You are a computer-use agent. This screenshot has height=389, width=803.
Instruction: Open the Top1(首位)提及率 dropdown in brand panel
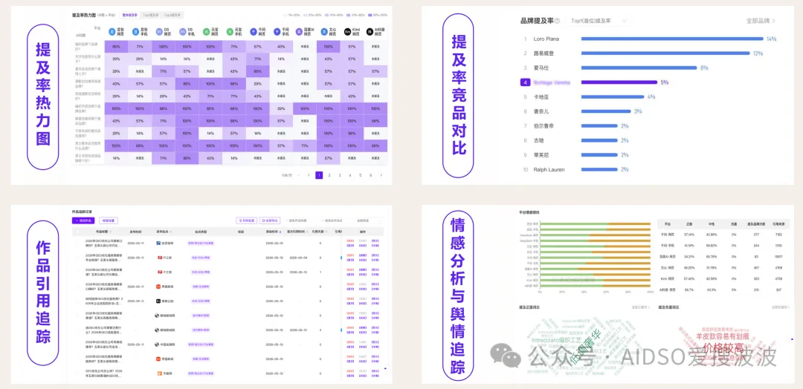pyautogui.click(x=598, y=21)
